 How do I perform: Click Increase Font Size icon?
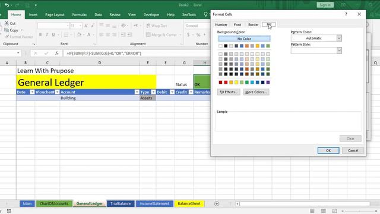coord(86,26)
